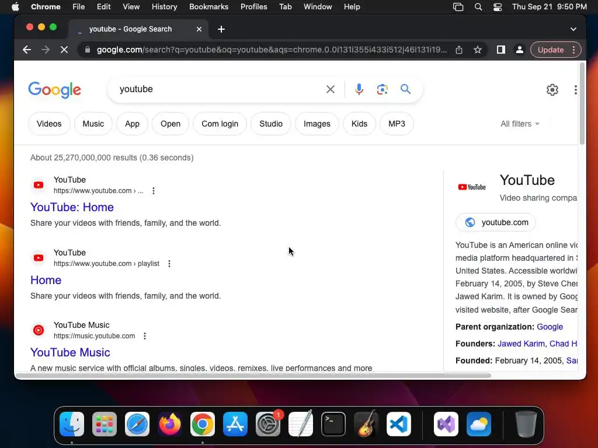
Task: Click the Google logo
Action: [54, 90]
